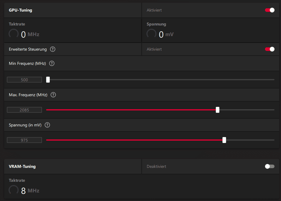
Task: Turn off Erweiterte Steuerung toggle
Action: [270, 49]
